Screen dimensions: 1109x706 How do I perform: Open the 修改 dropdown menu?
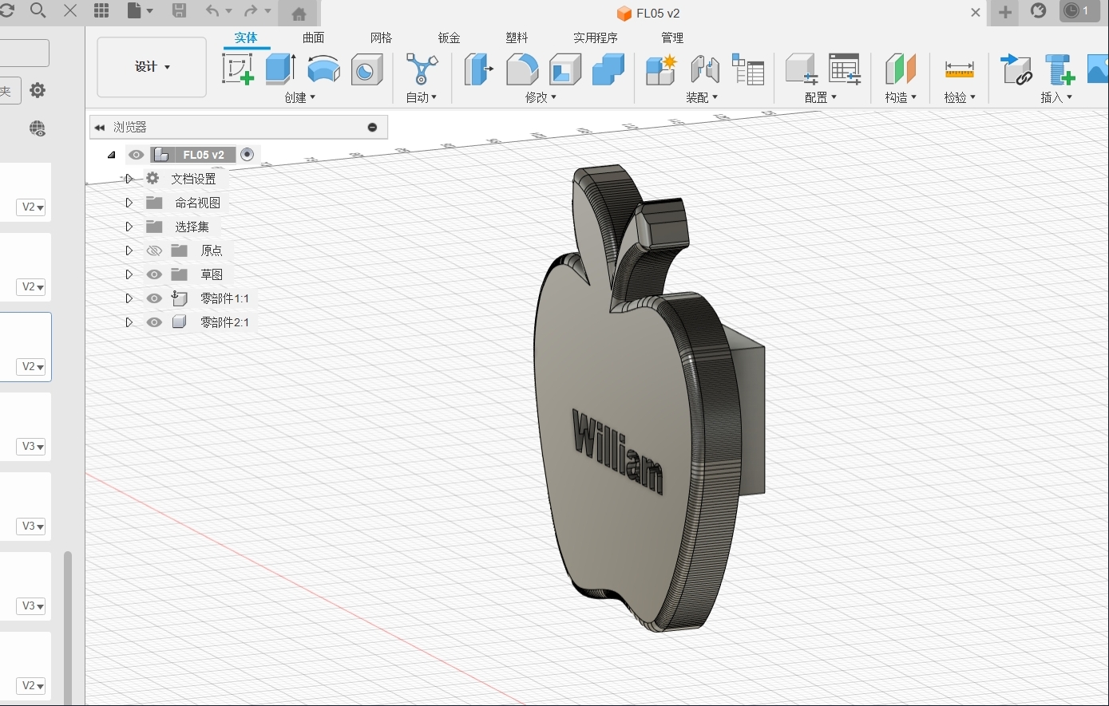(541, 97)
